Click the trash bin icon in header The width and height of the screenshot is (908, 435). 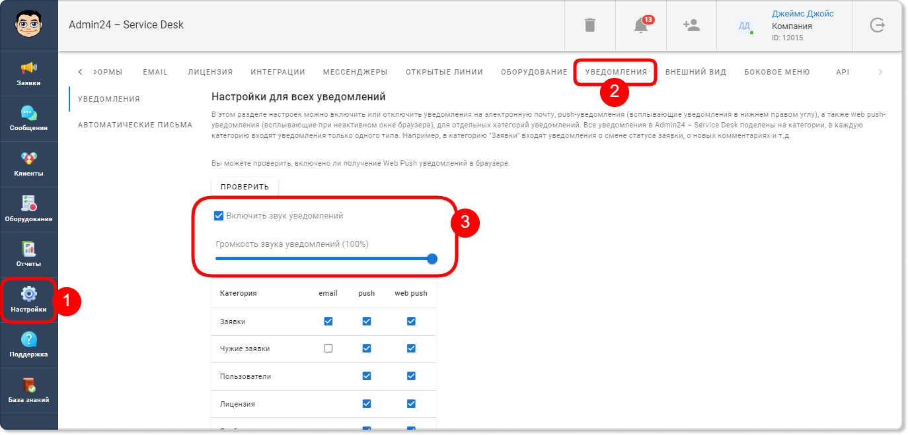(590, 25)
